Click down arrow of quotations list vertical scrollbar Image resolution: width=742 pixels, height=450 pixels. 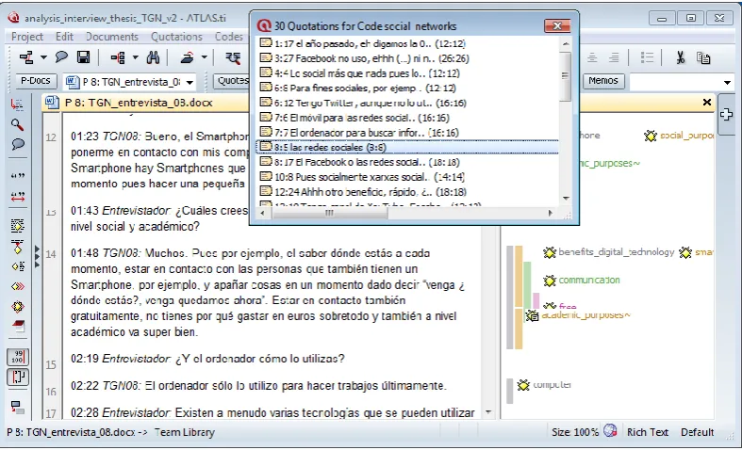click(566, 199)
